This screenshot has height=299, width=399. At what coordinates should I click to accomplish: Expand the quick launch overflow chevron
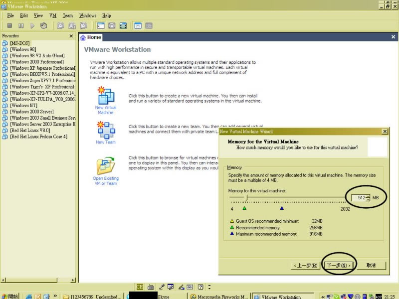click(x=55, y=296)
